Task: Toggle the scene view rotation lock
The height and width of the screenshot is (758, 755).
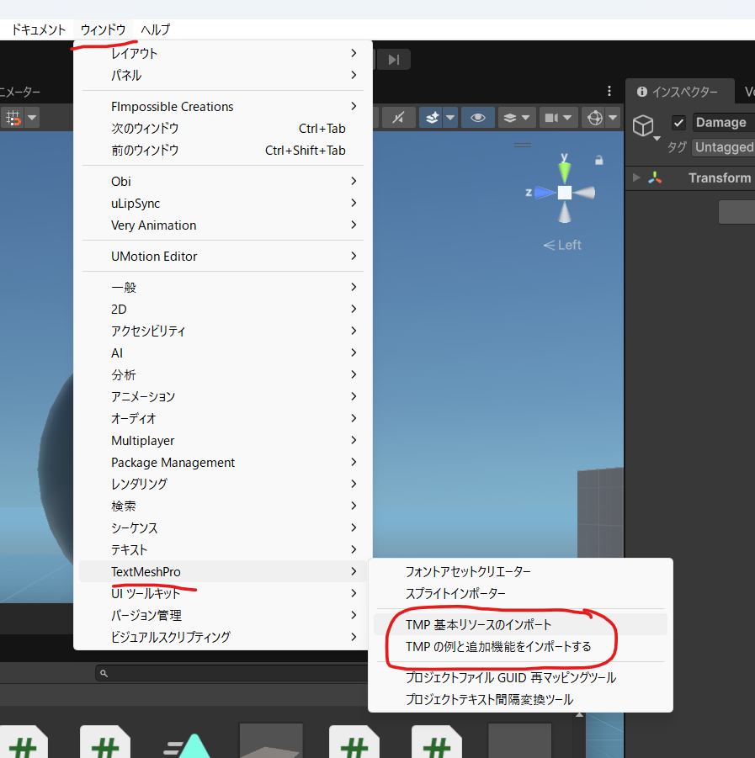Action: pyautogui.click(x=599, y=159)
